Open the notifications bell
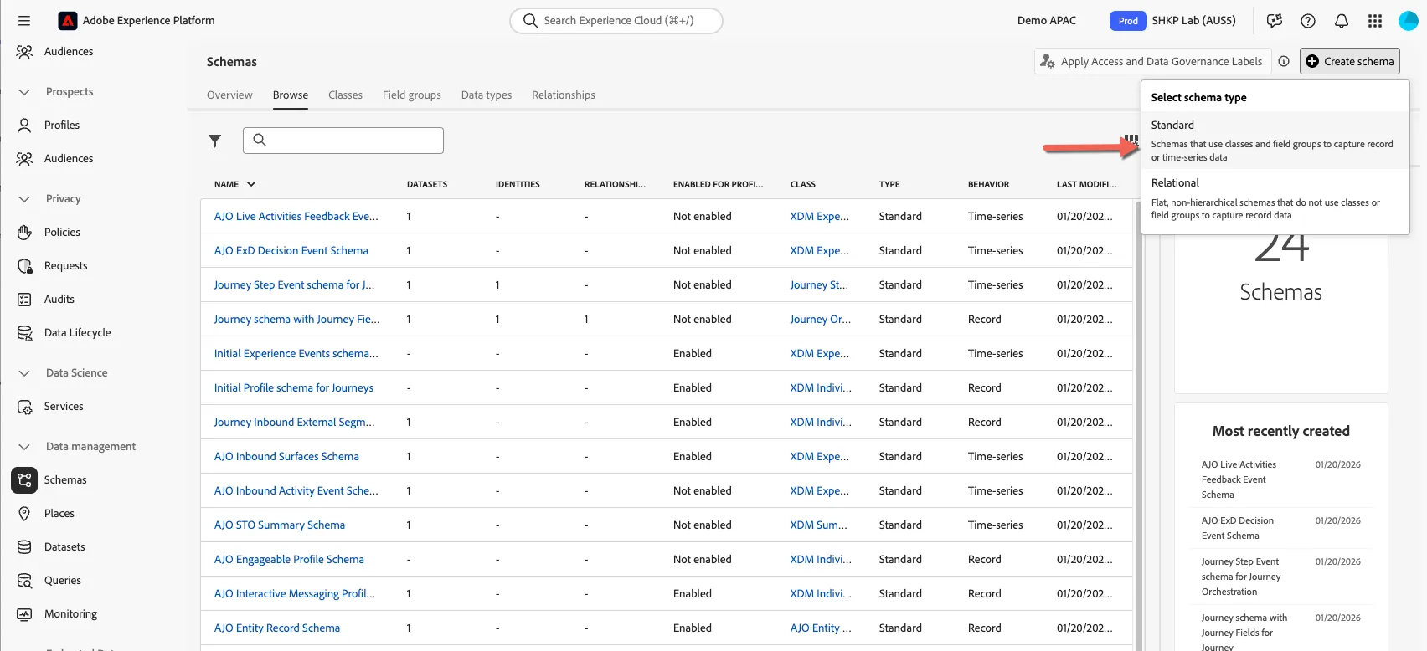Image resolution: width=1427 pixels, height=651 pixels. pyautogui.click(x=1342, y=21)
